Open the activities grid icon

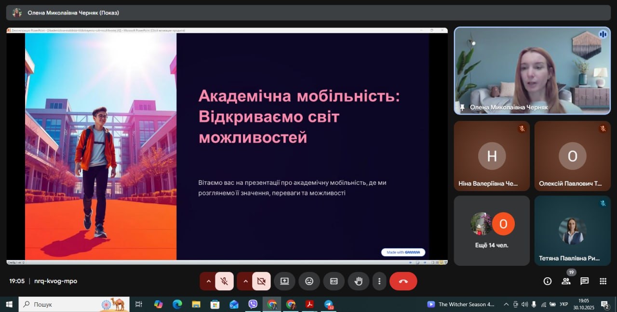603,281
